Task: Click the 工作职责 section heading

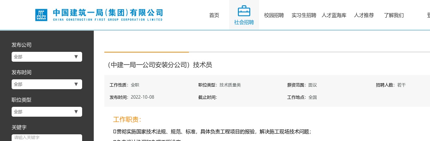Action: [x=127, y=119]
